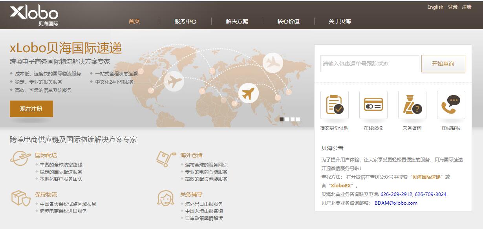Click the 保税物流 section heading
Viewport: 483px width, 229px height.
click(46, 194)
